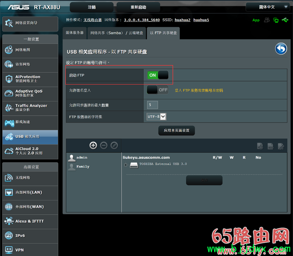Click the network clients monitor status icon

[276, 20]
